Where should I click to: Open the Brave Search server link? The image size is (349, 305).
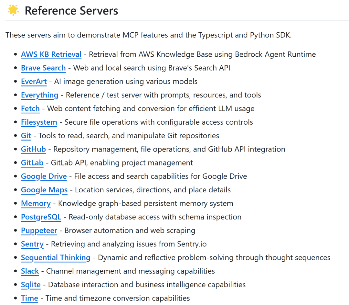43,68
